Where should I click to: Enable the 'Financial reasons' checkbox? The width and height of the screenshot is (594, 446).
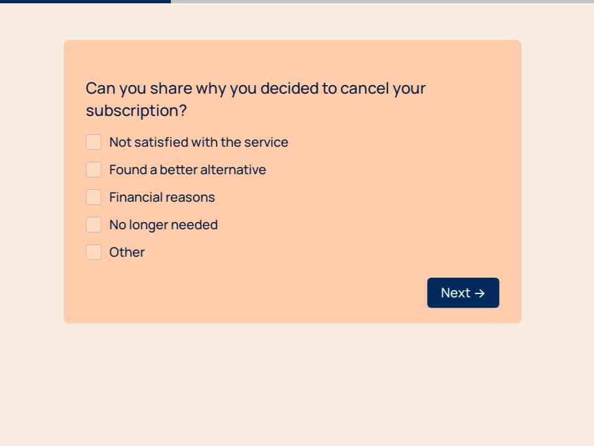94,197
